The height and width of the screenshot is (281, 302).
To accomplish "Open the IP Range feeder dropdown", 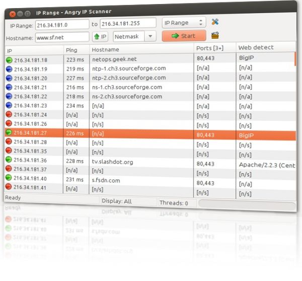I will (x=184, y=23).
